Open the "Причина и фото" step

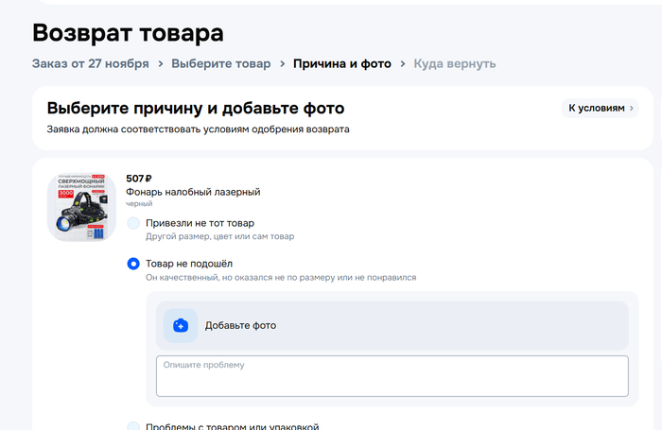[x=341, y=63]
